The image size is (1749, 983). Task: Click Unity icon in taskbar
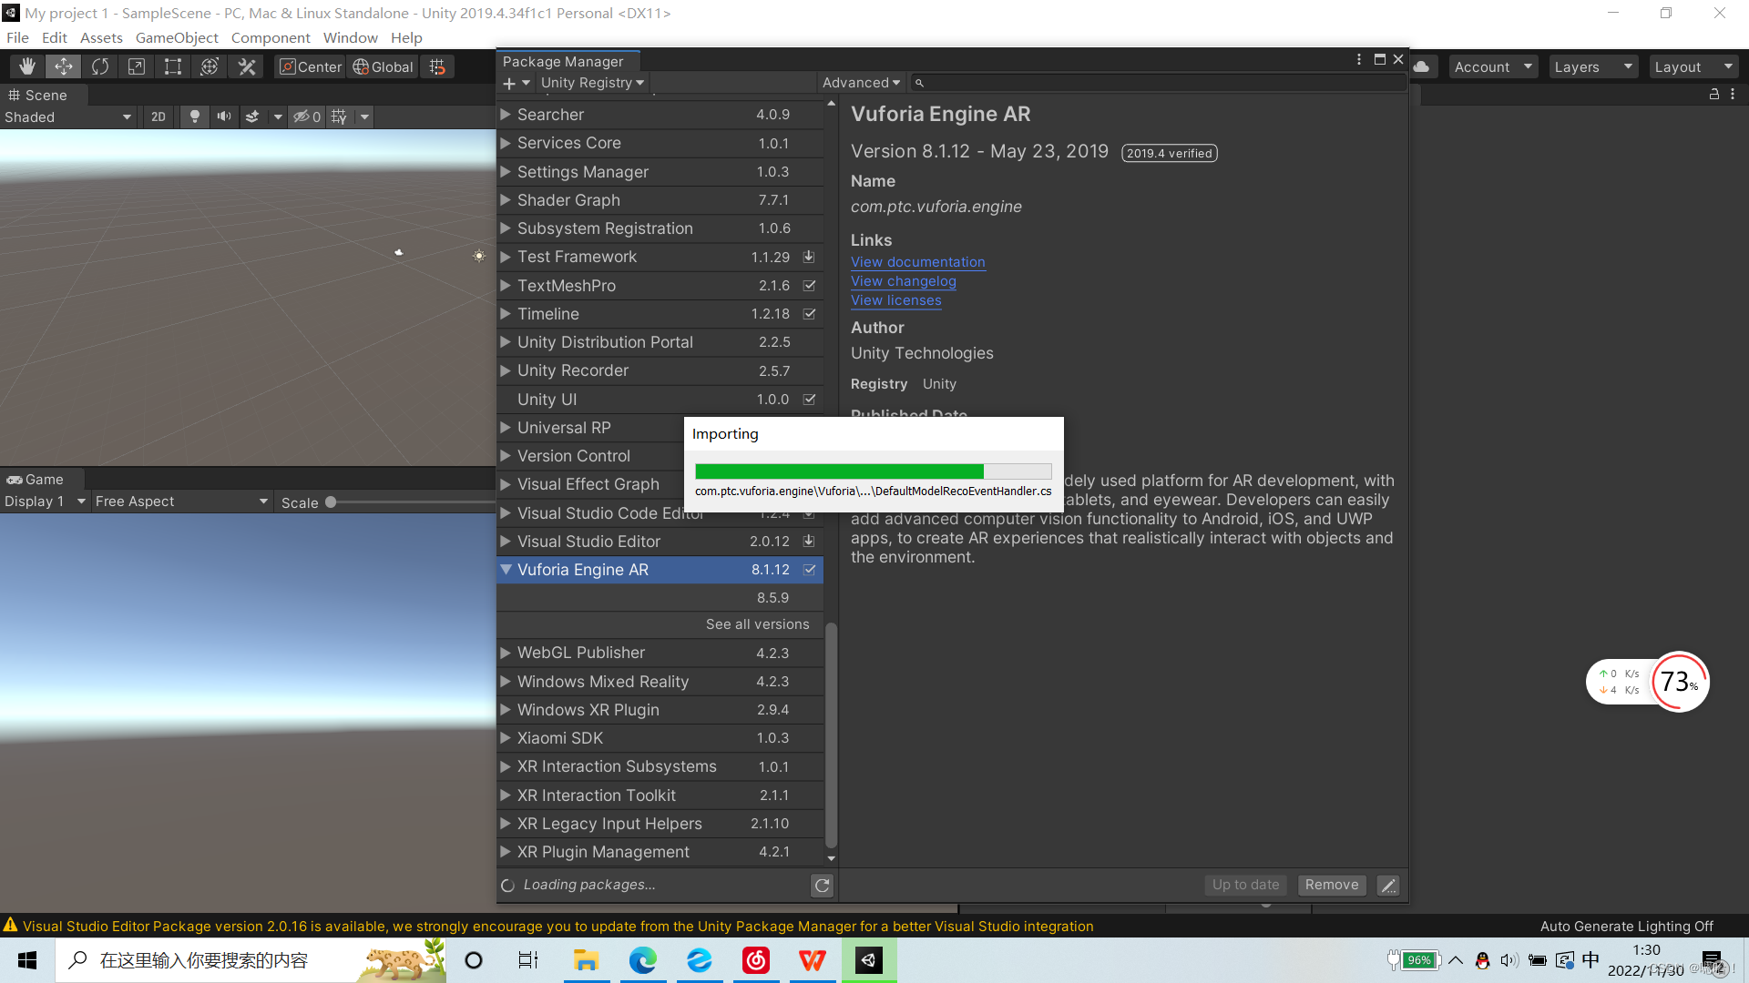point(868,960)
